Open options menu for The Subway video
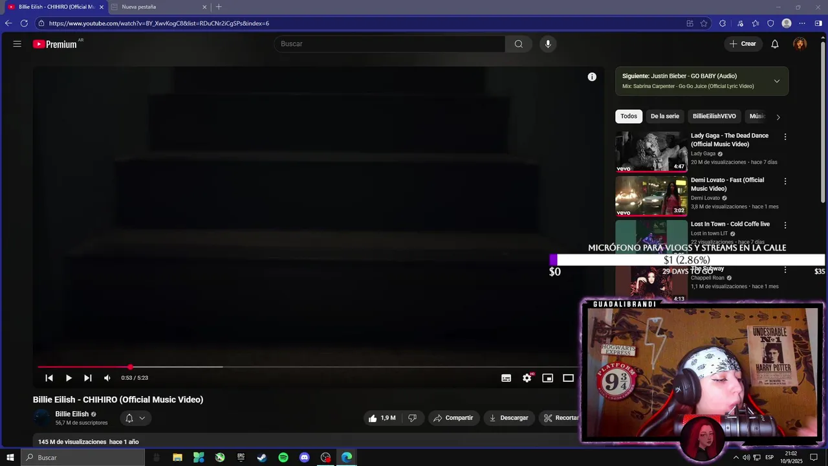The height and width of the screenshot is (466, 828). click(x=785, y=270)
